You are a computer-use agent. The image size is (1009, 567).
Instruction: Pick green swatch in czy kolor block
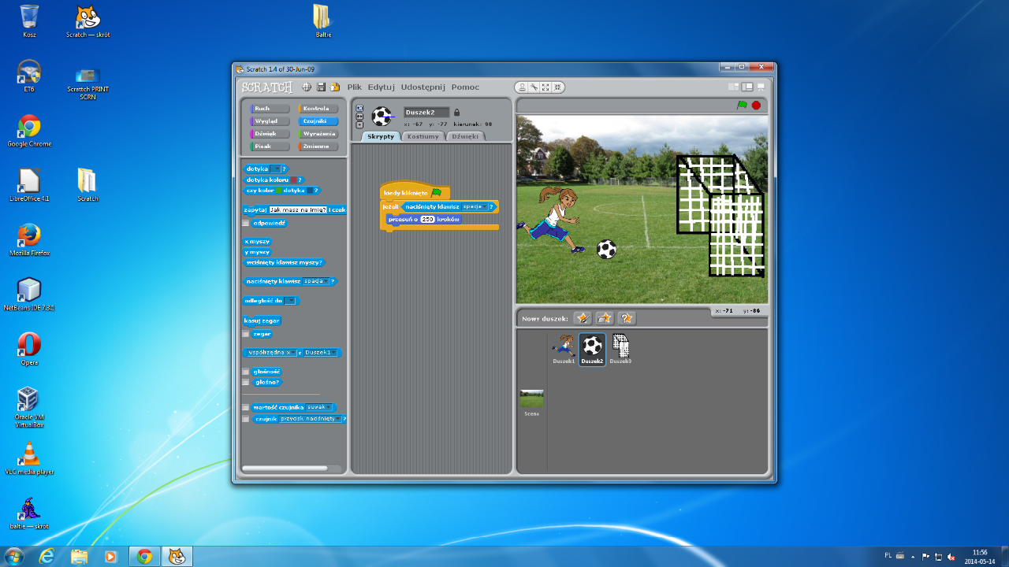(278, 191)
